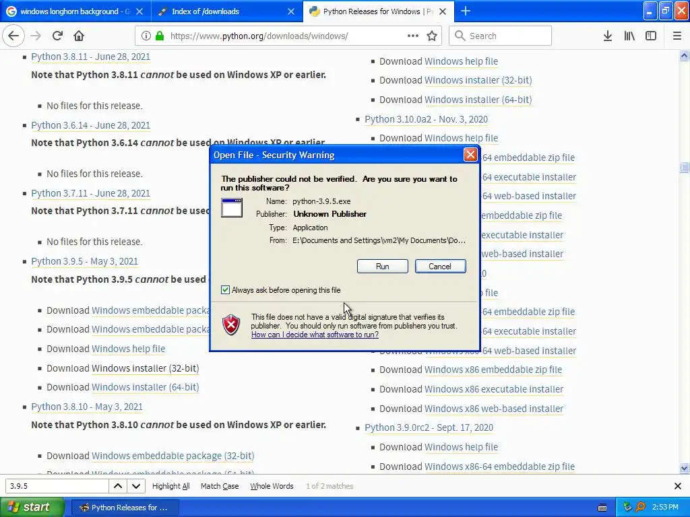The height and width of the screenshot is (517, 690).
Task: Open the Firefox hamburger menu
Action: tap(677, 36)
